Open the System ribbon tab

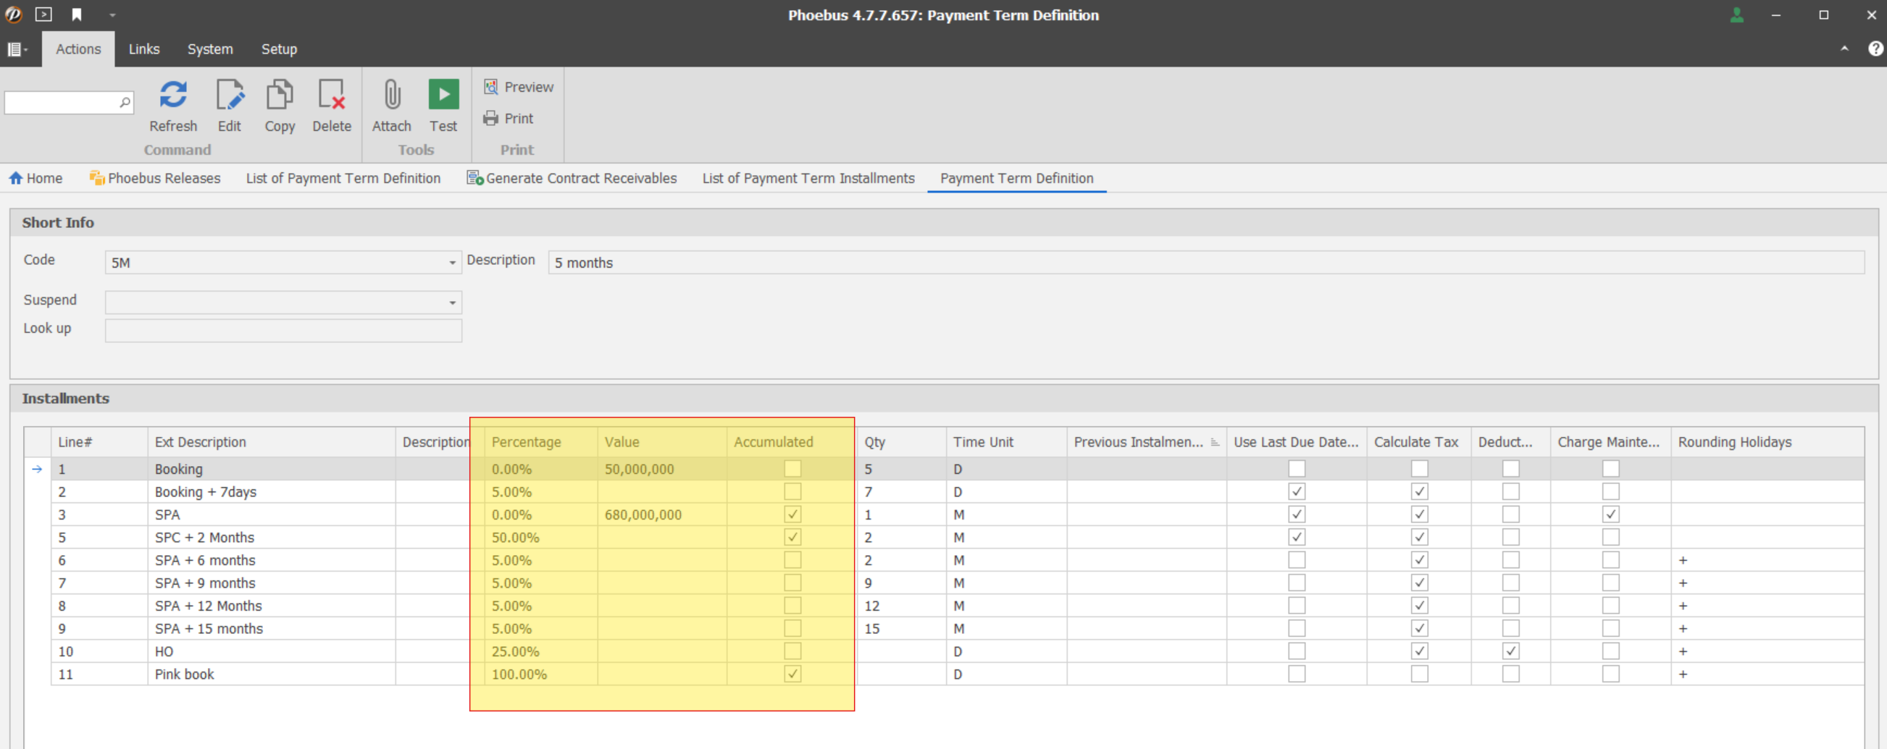210,49
